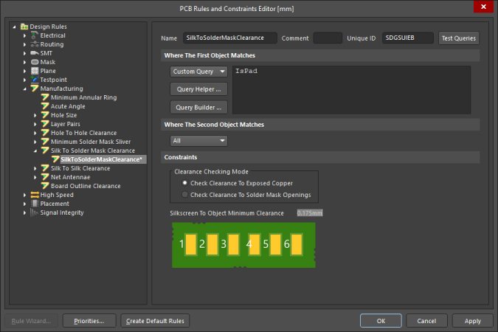Click the Silk To Silk Clearance icon
The width and height of the screenshot is (498, 332).
45,168
